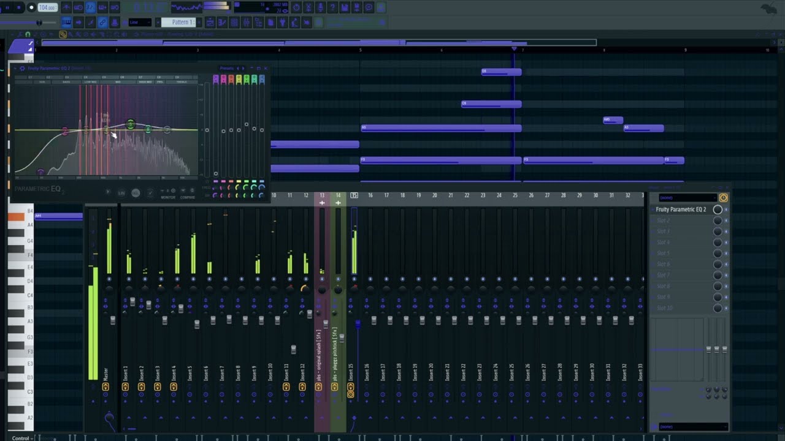Click the speech bubble icon in top toolbar
This screenshot has width=785, height=441.
369,7
